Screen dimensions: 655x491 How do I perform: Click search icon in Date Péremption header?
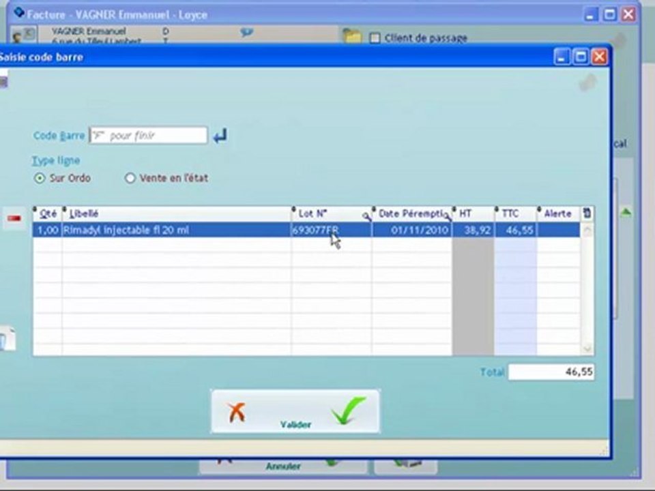point(448,216)
